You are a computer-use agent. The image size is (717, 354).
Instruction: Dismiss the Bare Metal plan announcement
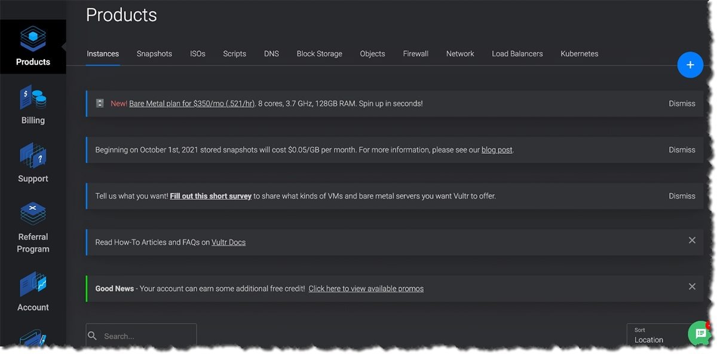[681, 103]
